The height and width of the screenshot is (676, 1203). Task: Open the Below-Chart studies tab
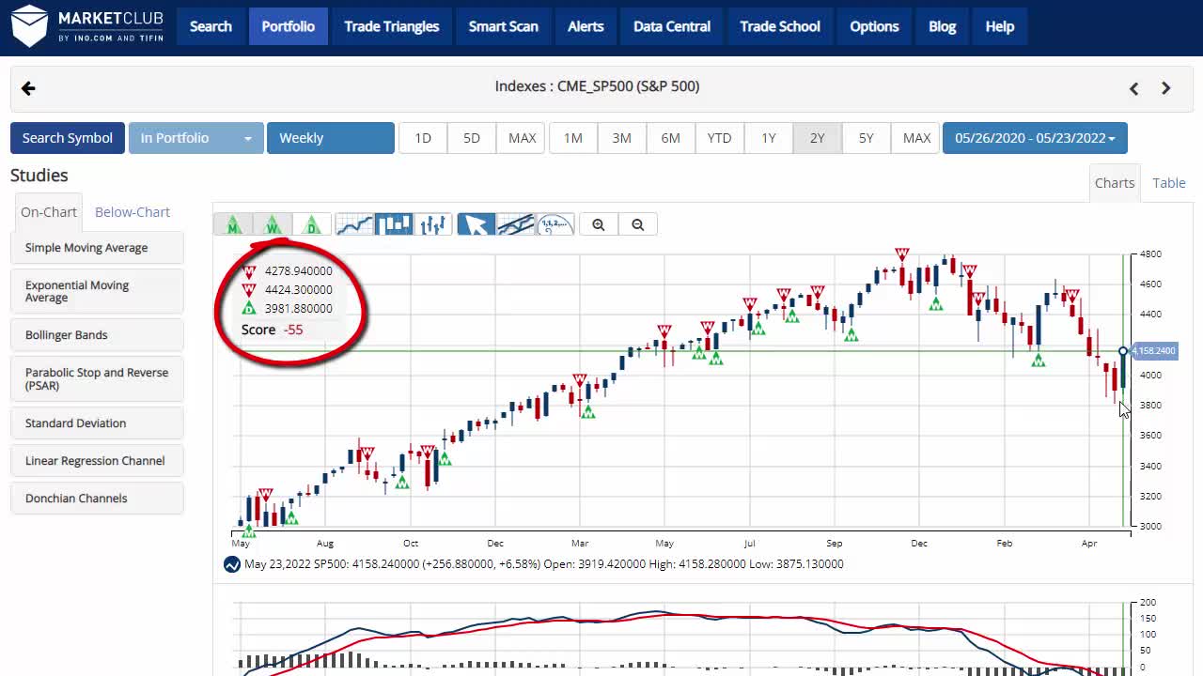click(x=133, y=212)
